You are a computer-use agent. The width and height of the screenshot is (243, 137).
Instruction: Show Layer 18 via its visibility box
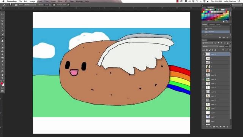[204, 75]
